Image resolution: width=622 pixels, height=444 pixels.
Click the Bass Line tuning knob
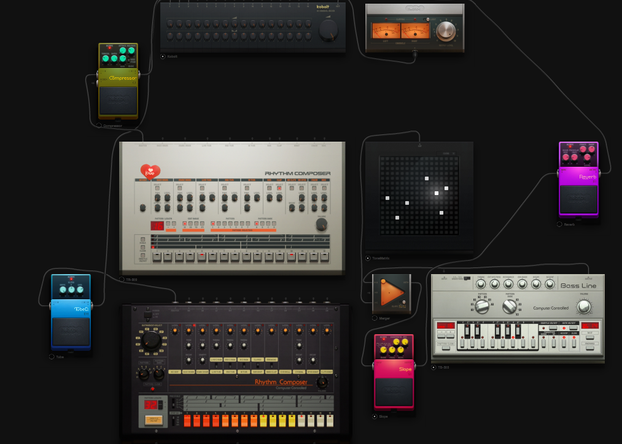[x=481, y=284]
